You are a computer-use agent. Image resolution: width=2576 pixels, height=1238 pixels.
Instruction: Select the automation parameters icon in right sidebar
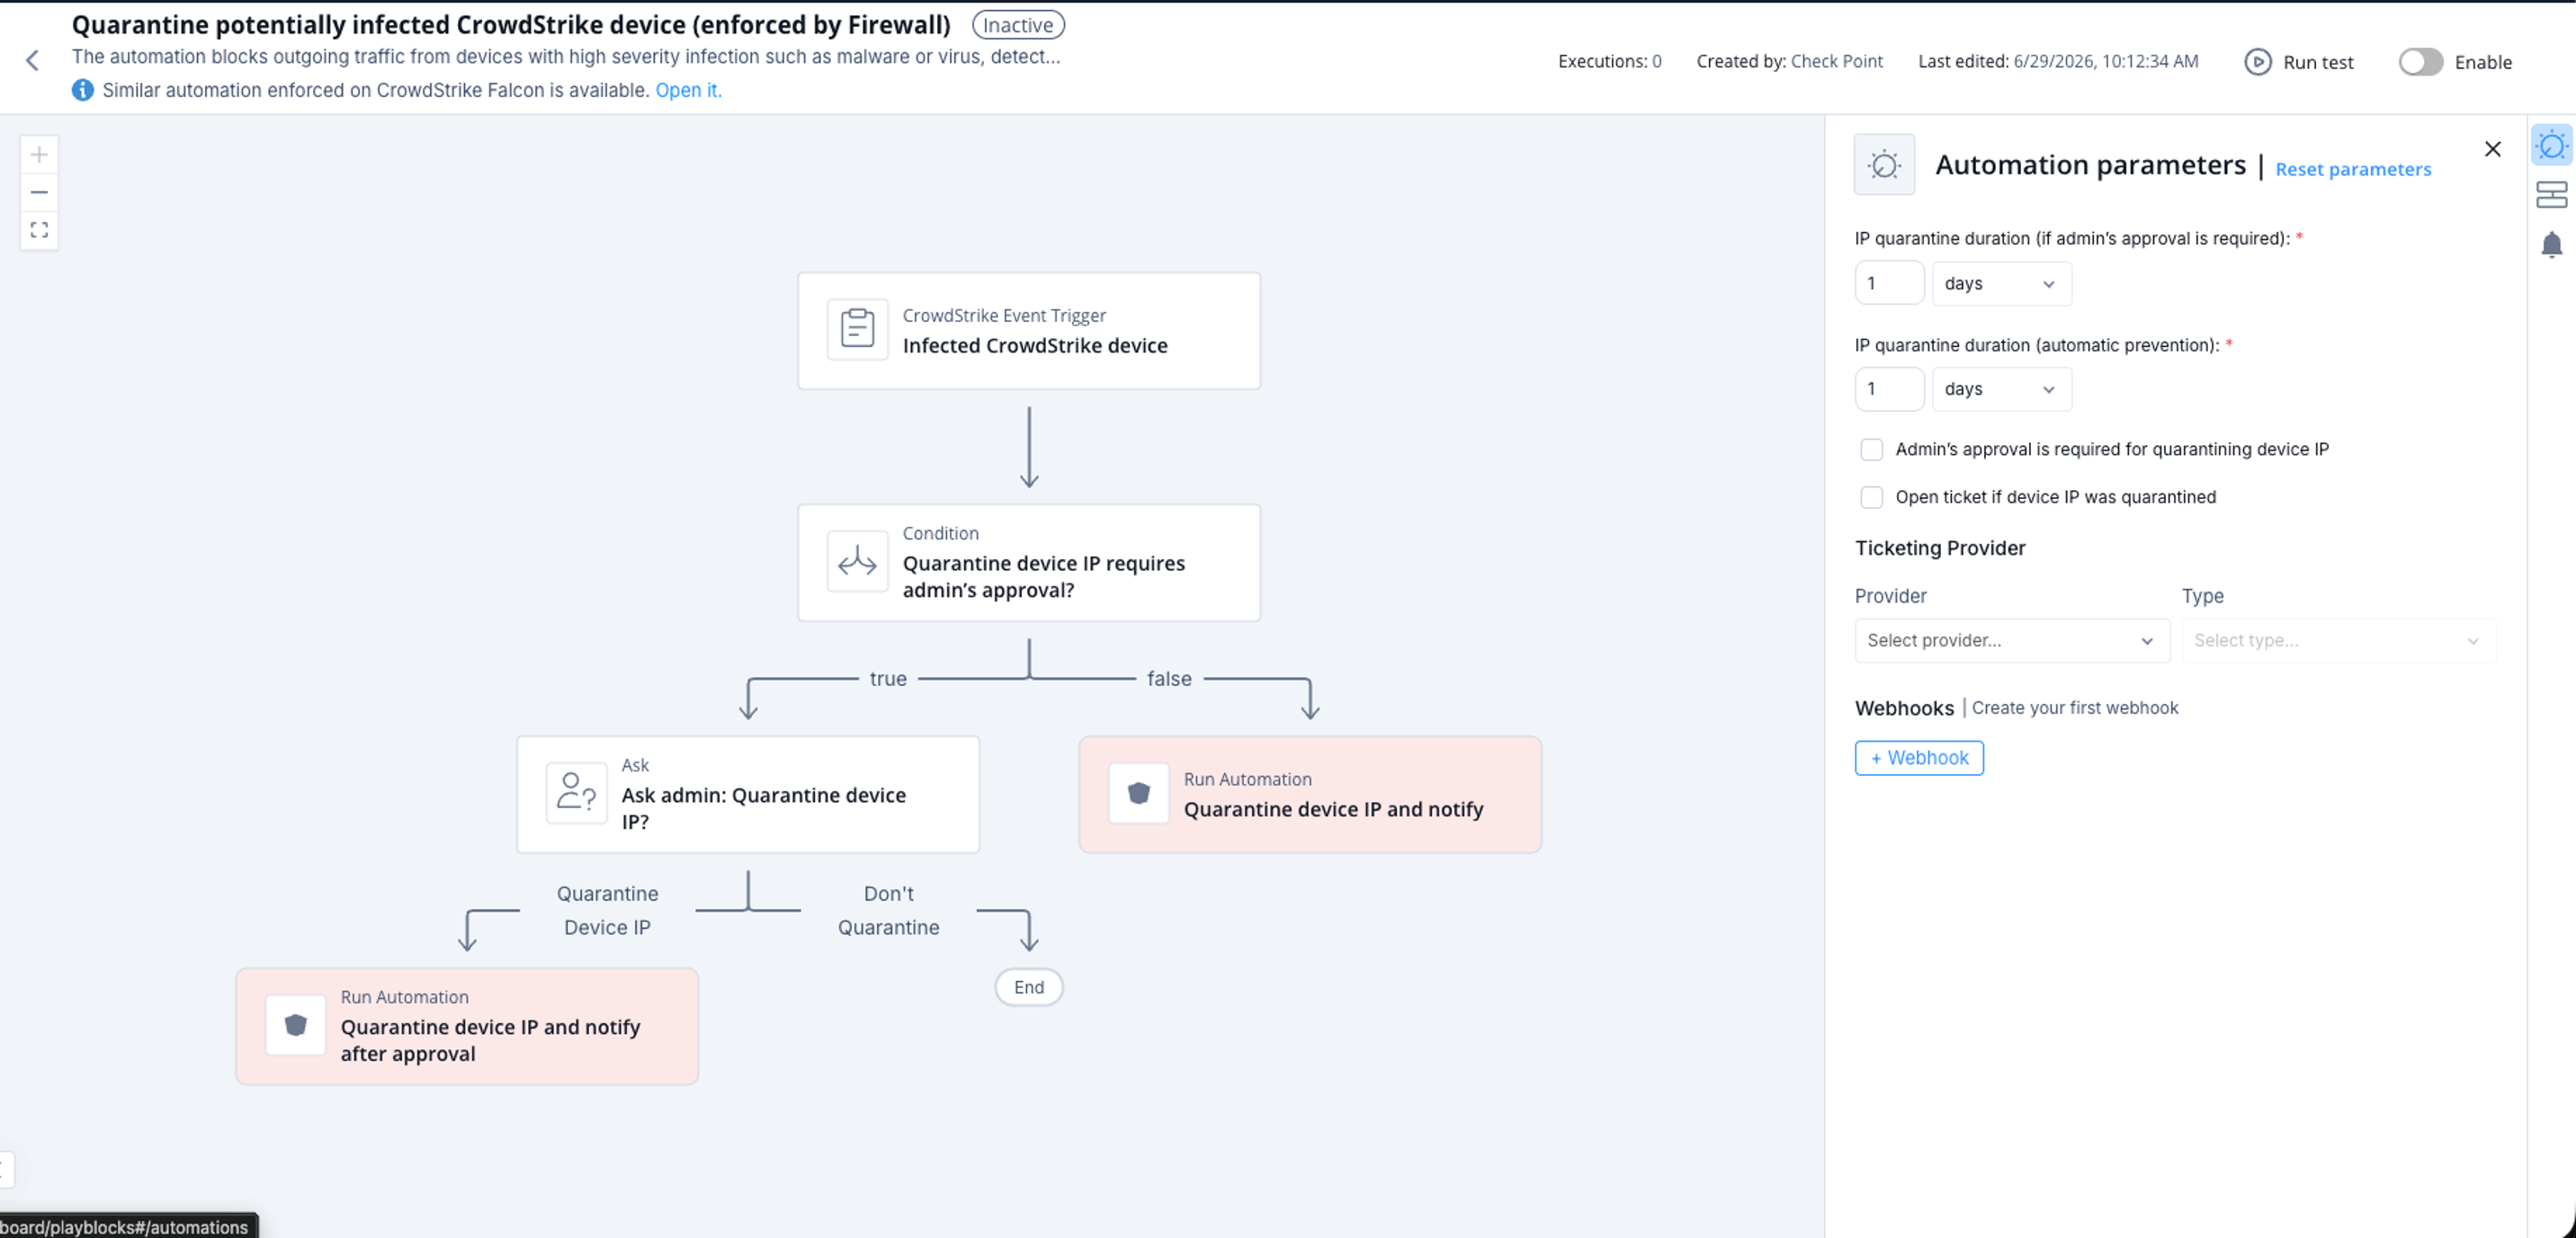2551,146
